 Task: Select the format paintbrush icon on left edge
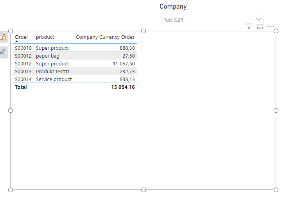3,52
